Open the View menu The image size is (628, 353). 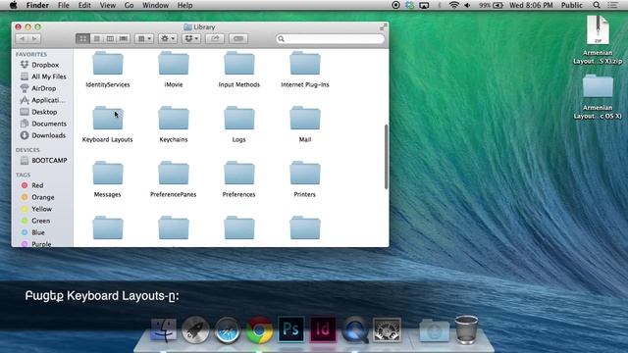click(x=107, y=5)
